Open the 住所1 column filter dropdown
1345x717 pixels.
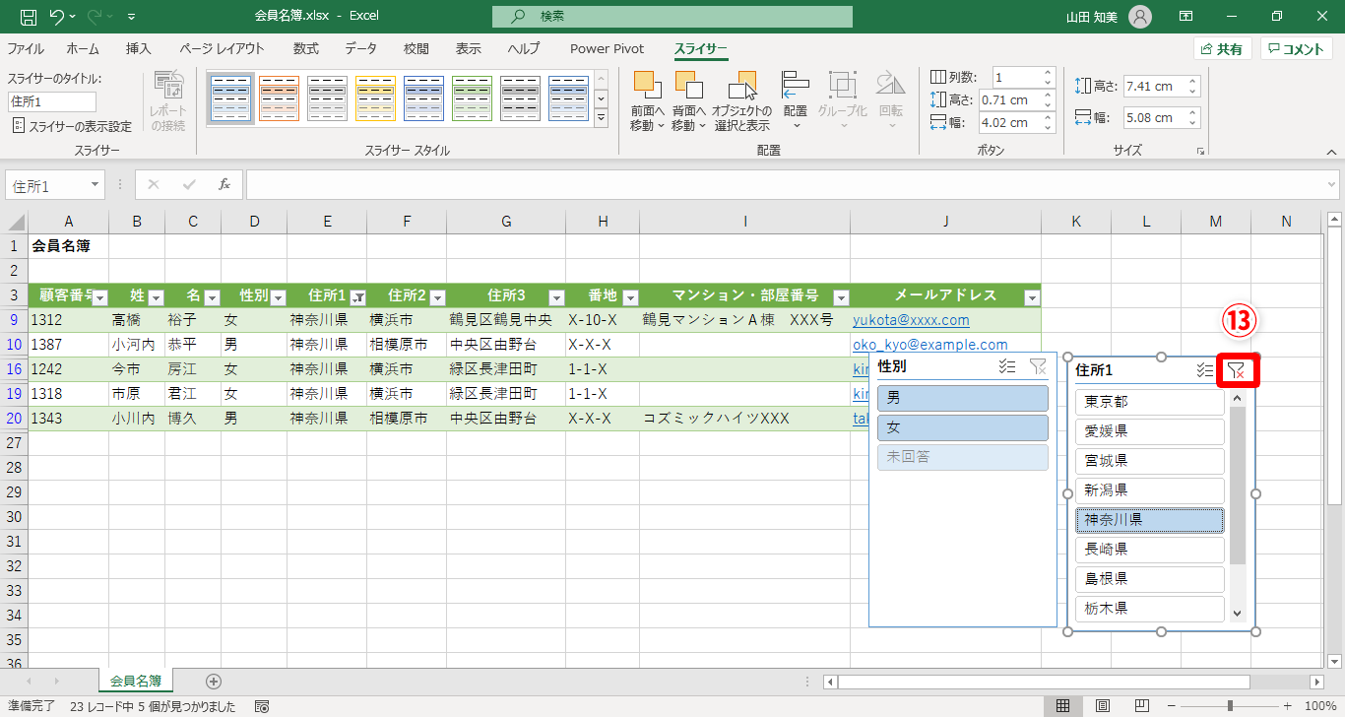point(358,297)
